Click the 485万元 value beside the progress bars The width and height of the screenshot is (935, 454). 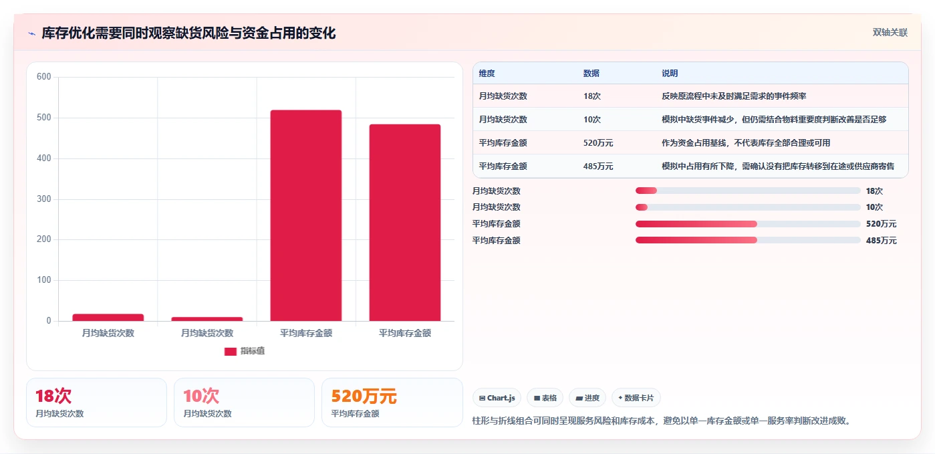pyautogui.click(x=882, y=241)
